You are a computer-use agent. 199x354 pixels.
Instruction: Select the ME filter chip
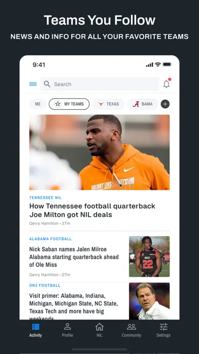pos(38,104)
